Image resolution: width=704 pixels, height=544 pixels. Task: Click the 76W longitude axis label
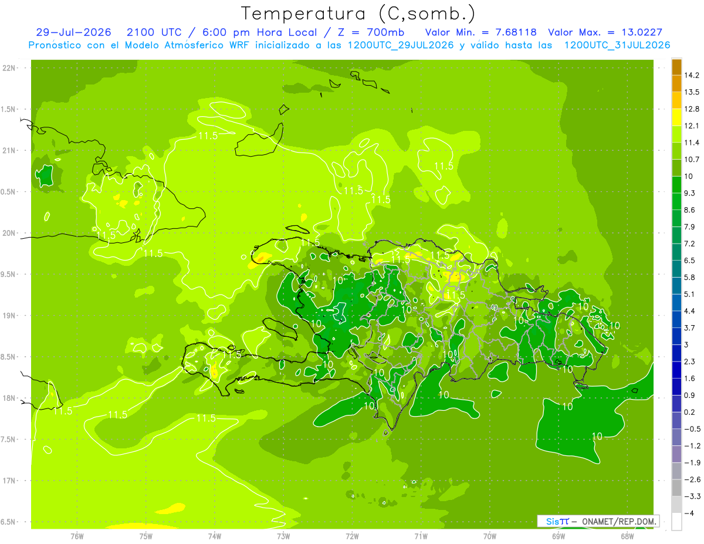(77, 536)
